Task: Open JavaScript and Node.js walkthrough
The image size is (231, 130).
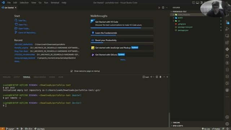Action: (x=122, y=48)
